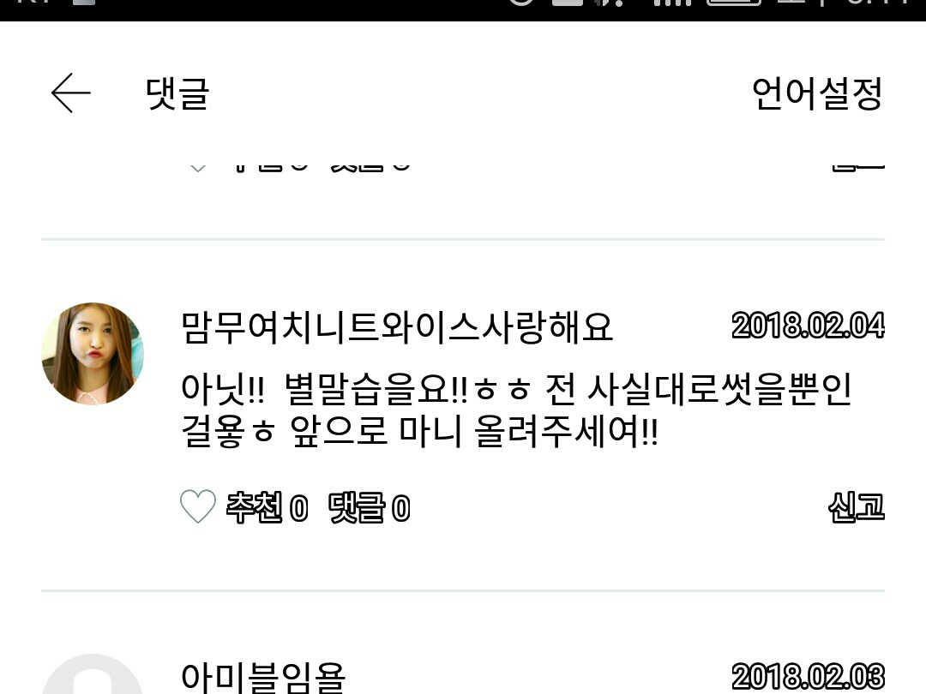Tap the signal bars in the status bar
Image resolution: width=926 pixels, height=694 pixels.
(x=672, y=3)
